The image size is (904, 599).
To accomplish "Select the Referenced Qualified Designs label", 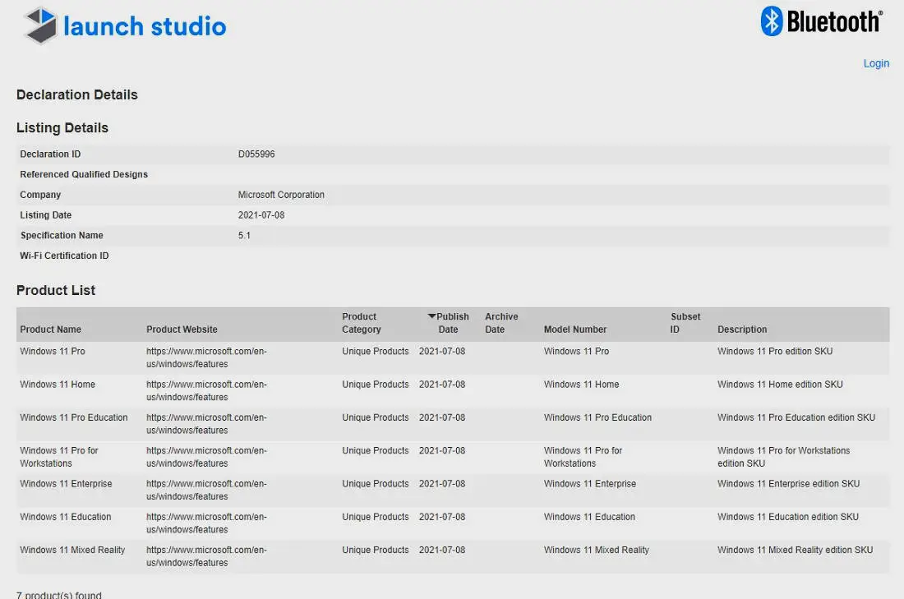I will 84,174.
